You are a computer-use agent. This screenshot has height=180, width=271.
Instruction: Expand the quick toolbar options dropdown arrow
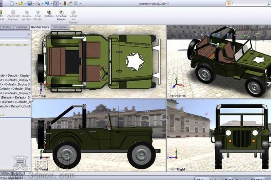[80, 3]
